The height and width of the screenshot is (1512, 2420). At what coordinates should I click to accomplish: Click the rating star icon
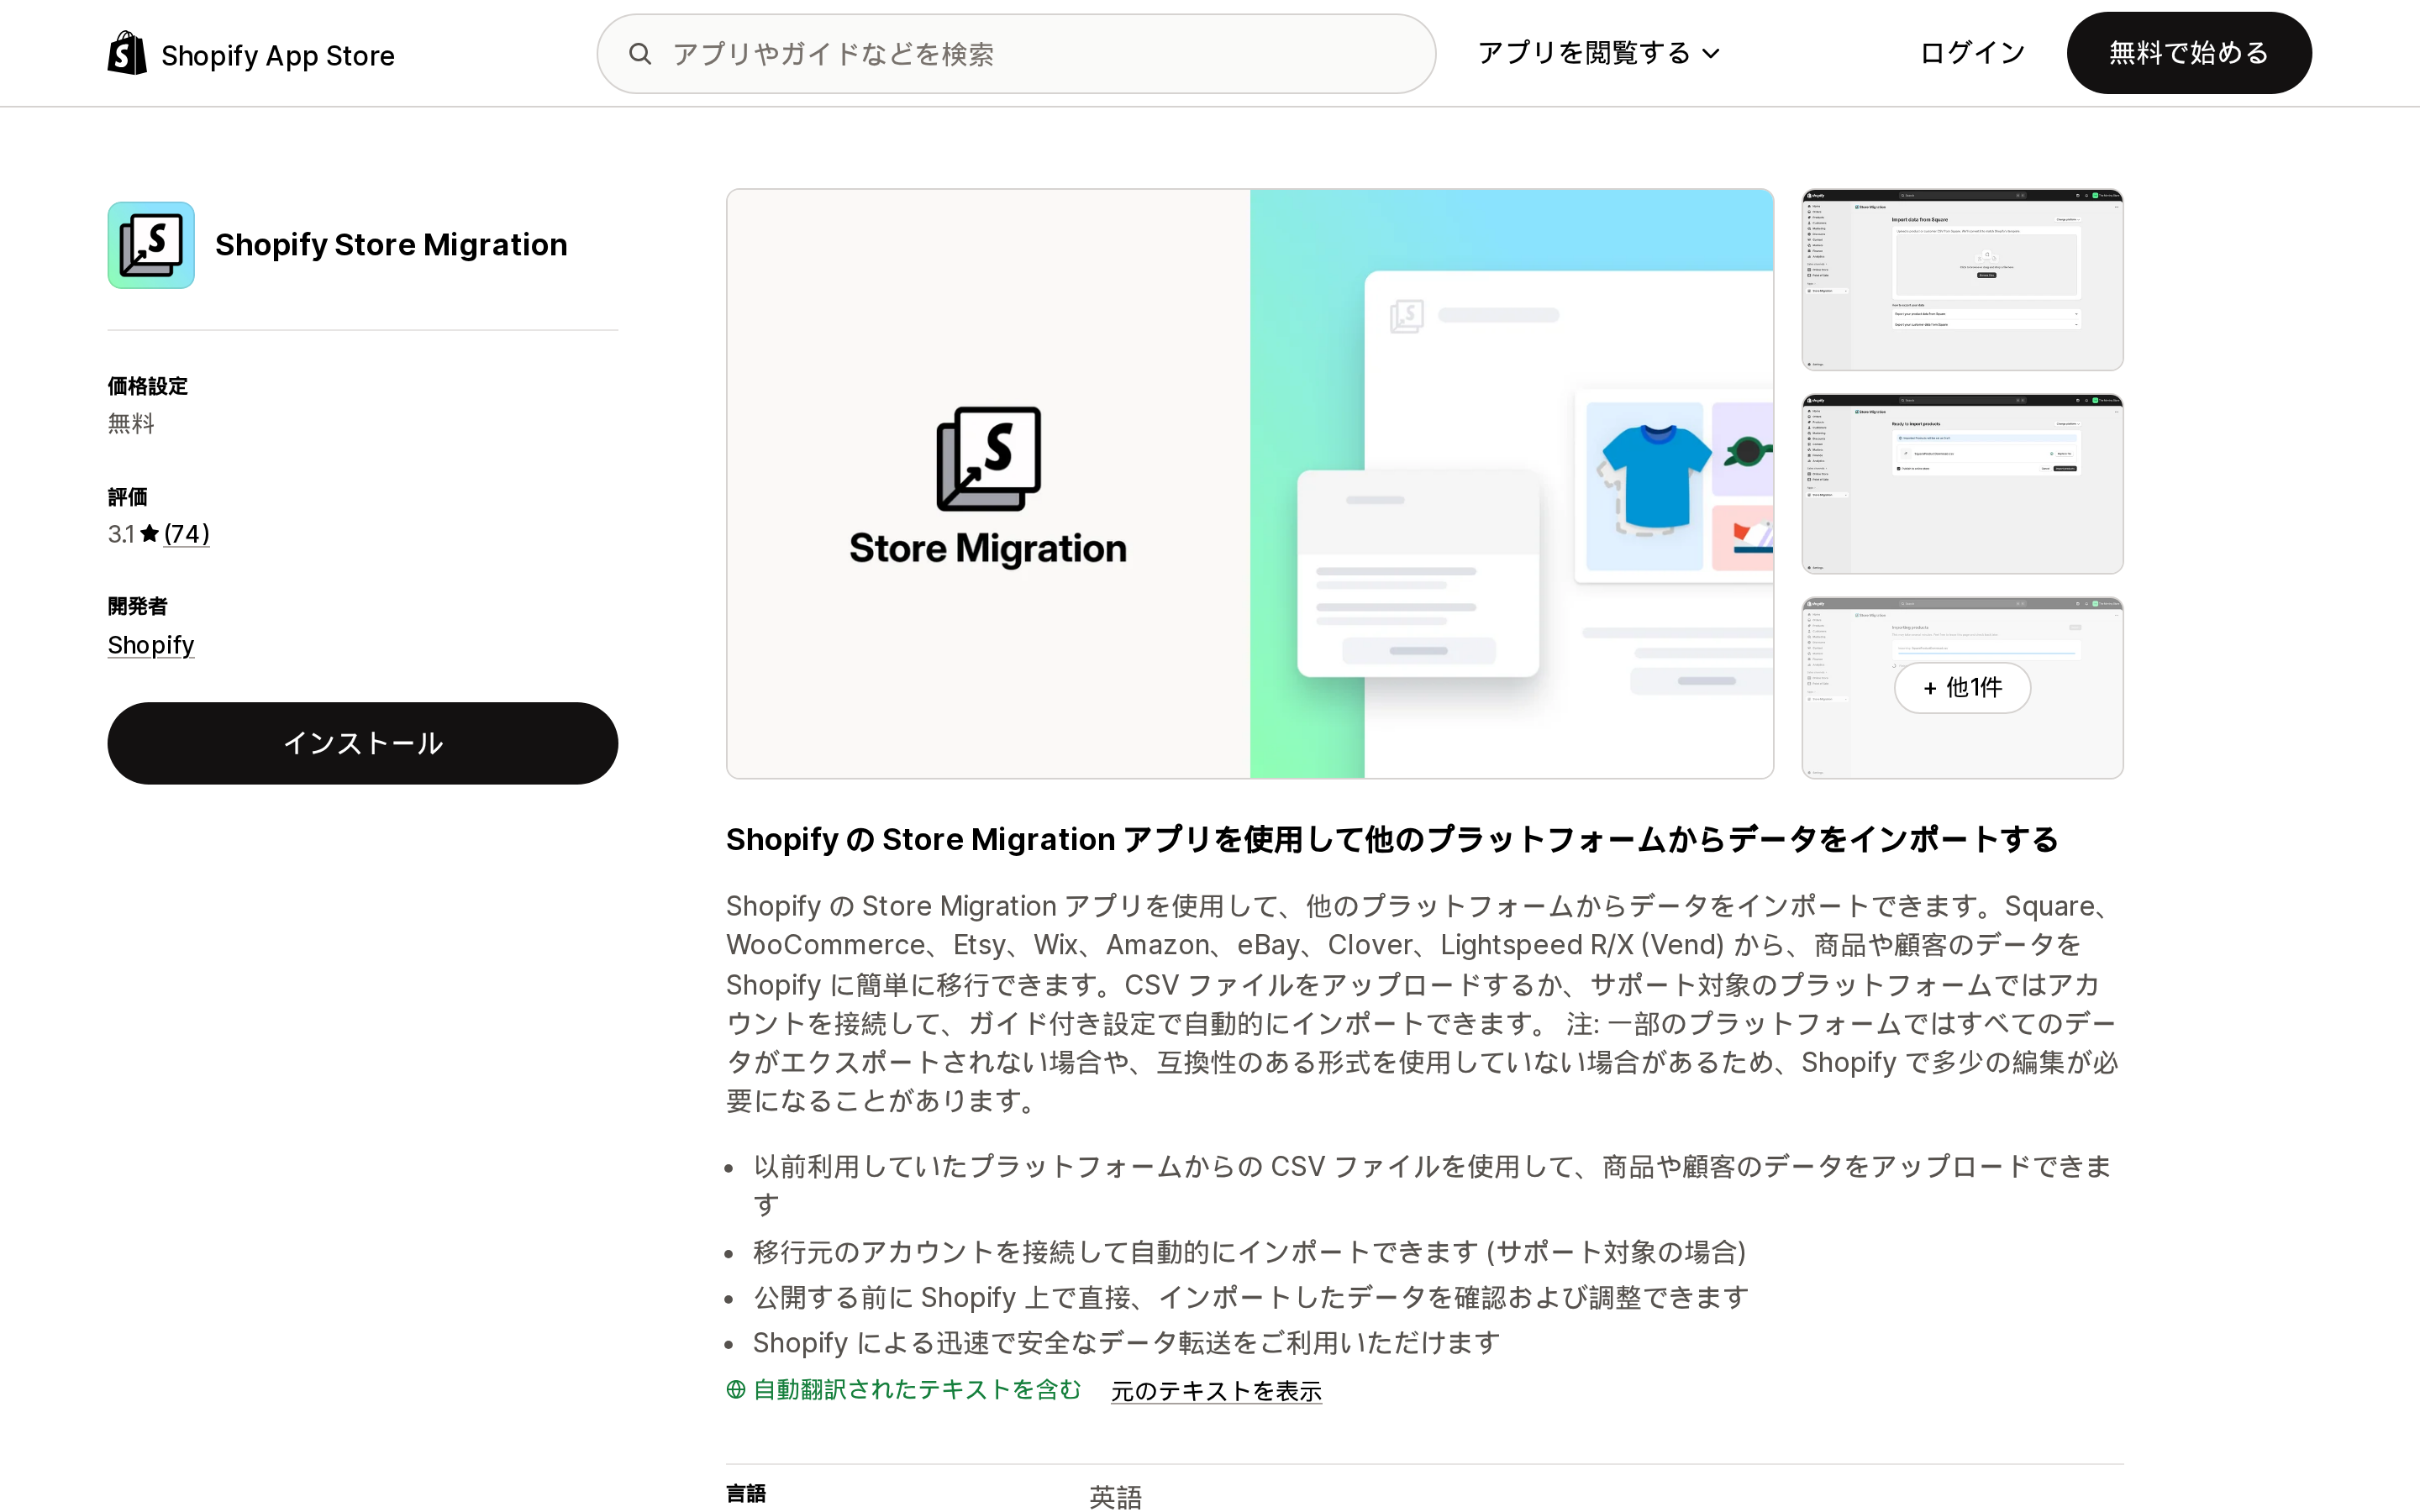click(149, 533)
